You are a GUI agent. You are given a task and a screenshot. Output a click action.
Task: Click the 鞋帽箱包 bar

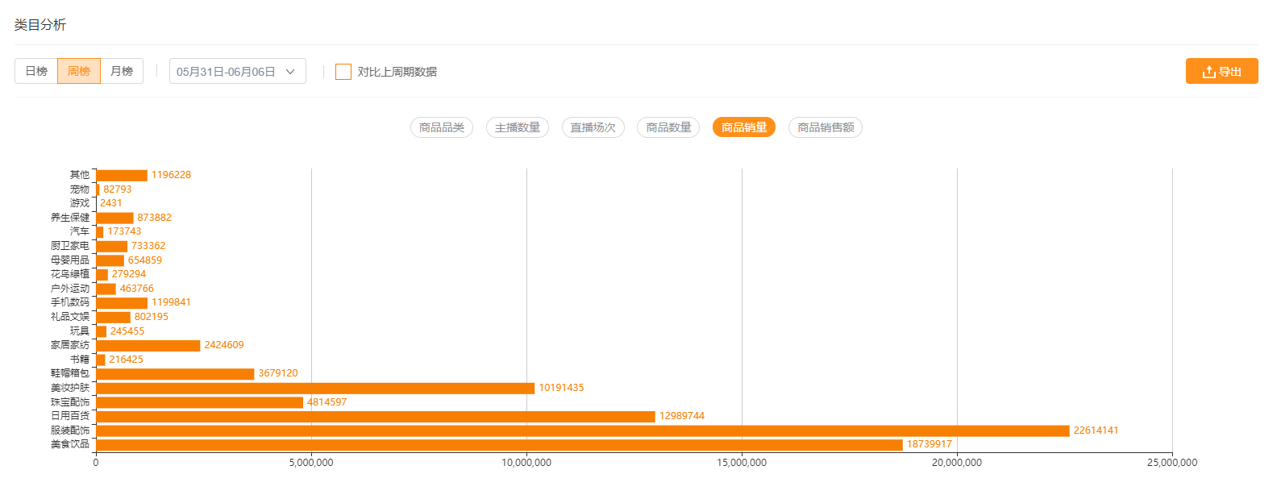click(x=175, y=374)
